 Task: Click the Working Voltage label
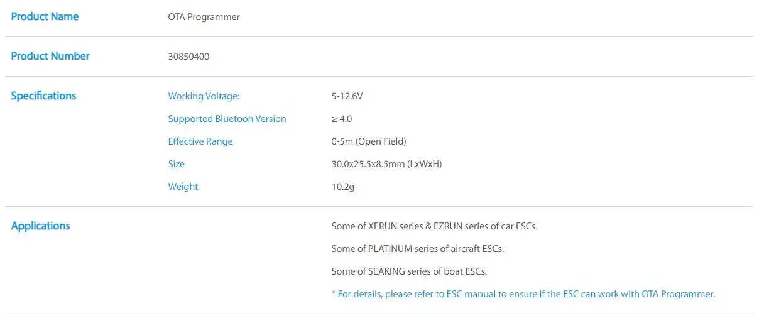tap(204, 96)
